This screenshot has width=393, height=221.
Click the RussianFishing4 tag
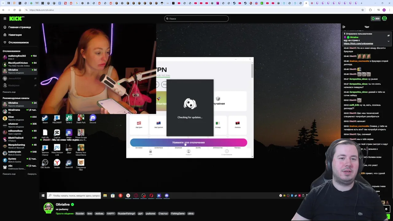126,214
